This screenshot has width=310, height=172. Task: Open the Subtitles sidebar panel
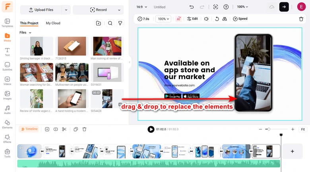click(7, 66)
